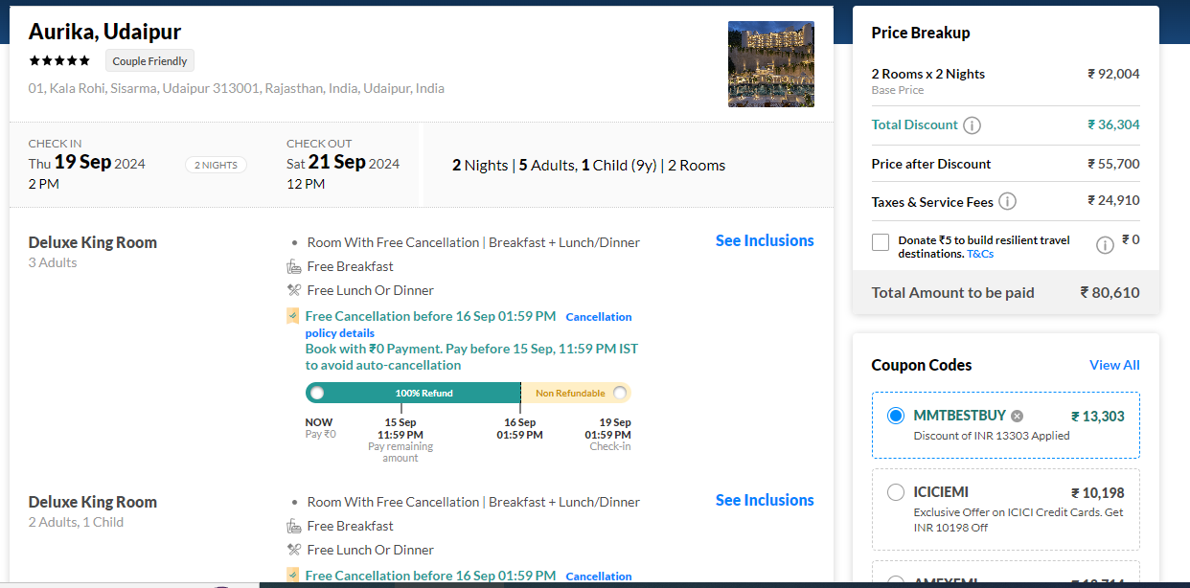
Task: View All coupon codes
Action: [x=1114, y=365]
